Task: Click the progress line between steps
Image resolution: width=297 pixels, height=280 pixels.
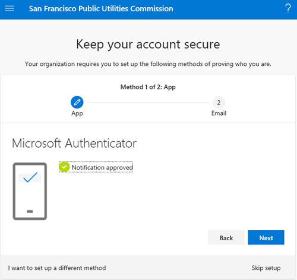Action: coord(148,103)
